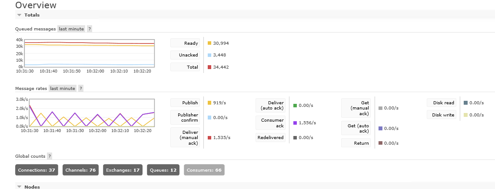This screenshot has width=495, height=189.
Task: Toggle the Ready series label
Action: (x=185, y=43)
